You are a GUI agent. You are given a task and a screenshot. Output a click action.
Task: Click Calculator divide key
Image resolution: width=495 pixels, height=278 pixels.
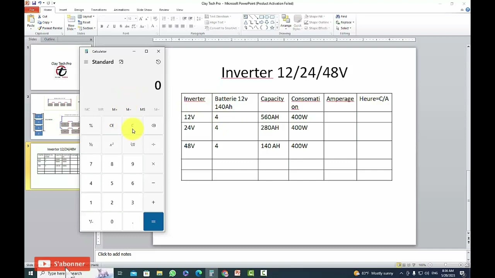(x=154, y=144)
